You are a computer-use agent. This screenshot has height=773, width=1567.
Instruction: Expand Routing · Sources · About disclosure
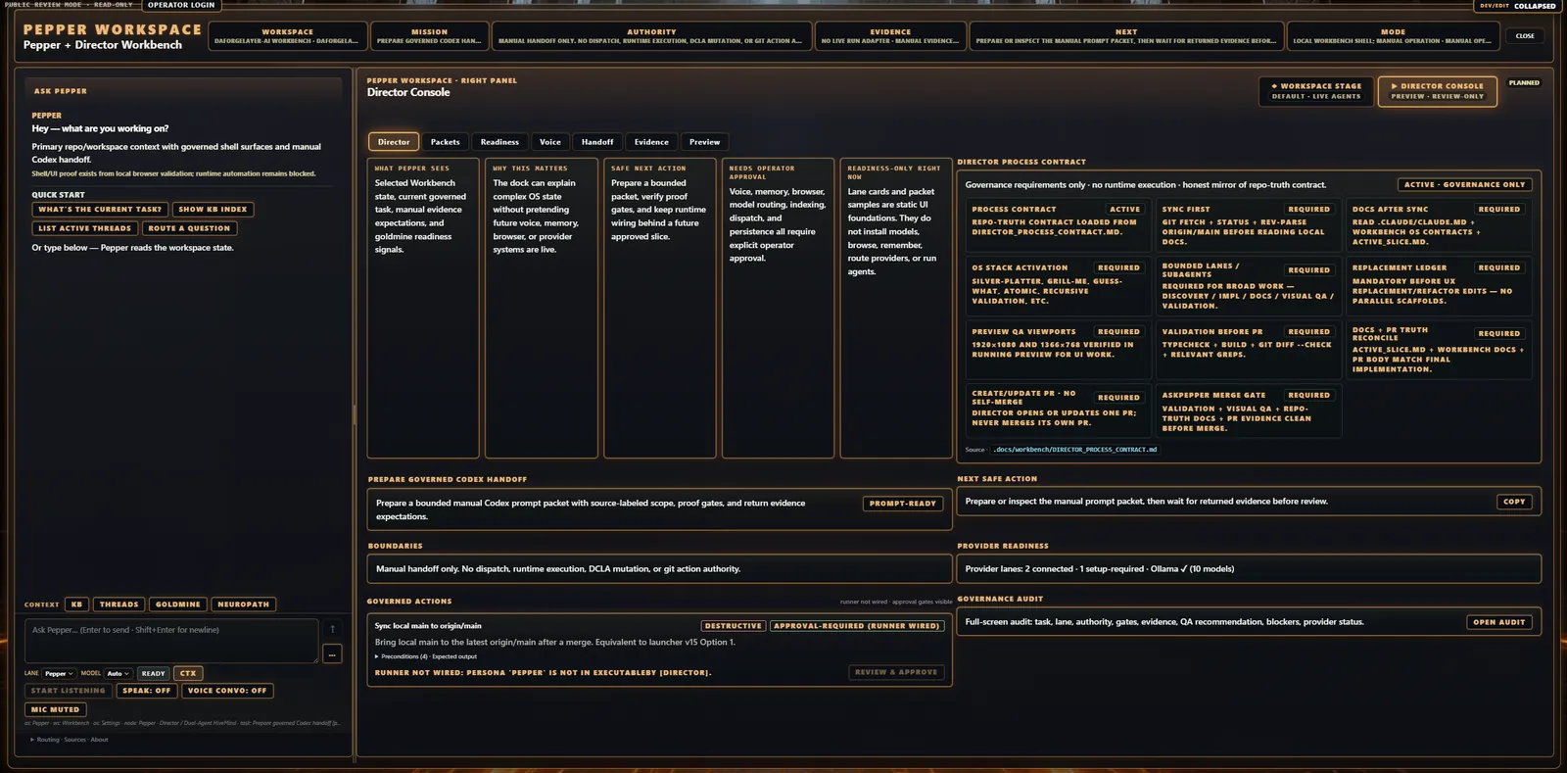(x=70, y=740)
